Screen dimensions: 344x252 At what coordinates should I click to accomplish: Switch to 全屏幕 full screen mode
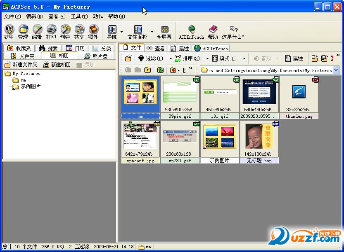[164, 30]
